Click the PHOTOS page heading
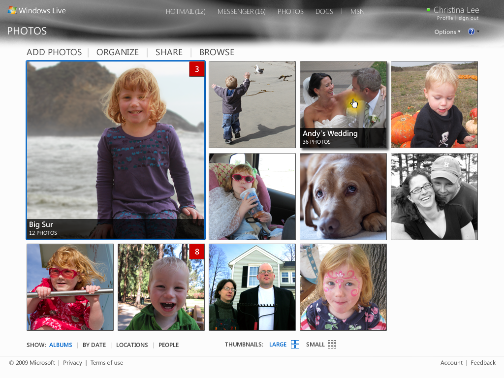Image resolution: width=504 pixels, height=378 pixels. pos(27,31)
